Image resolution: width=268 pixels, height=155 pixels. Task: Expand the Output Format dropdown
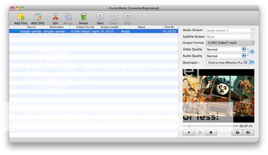point(230,43)
